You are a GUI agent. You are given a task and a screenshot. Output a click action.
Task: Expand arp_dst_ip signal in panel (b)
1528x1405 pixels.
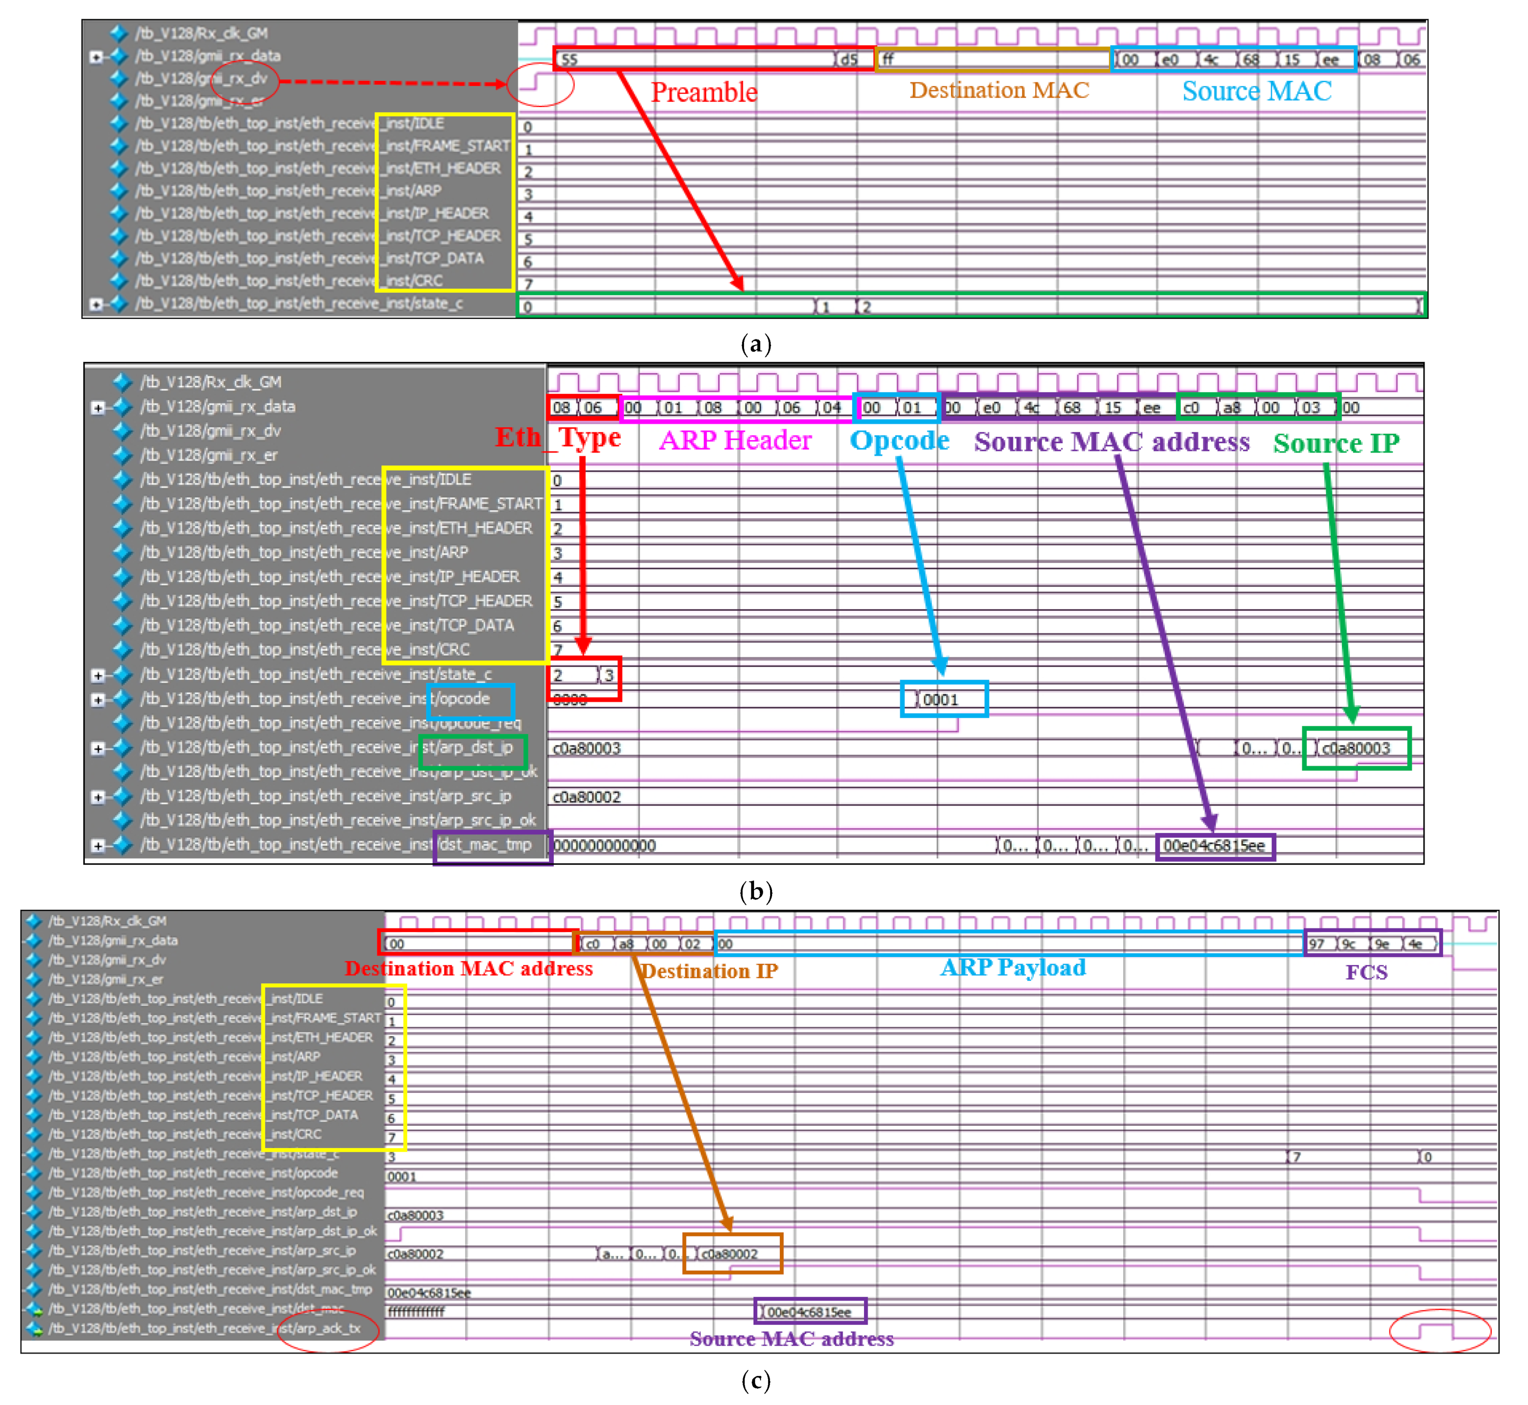(98, 748)
